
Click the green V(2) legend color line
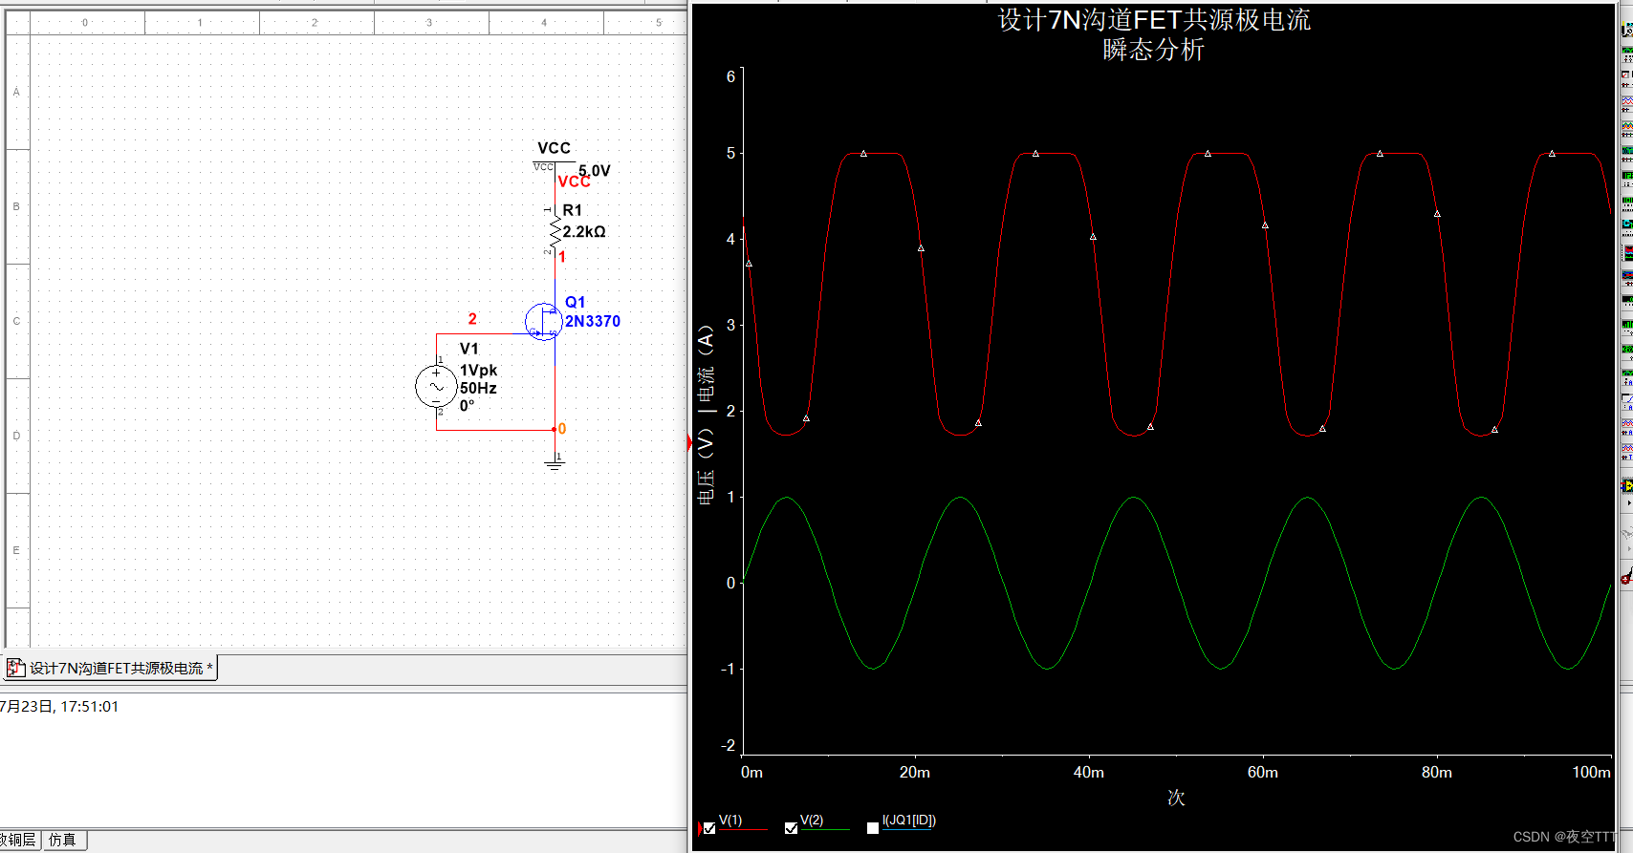[824, 830]
